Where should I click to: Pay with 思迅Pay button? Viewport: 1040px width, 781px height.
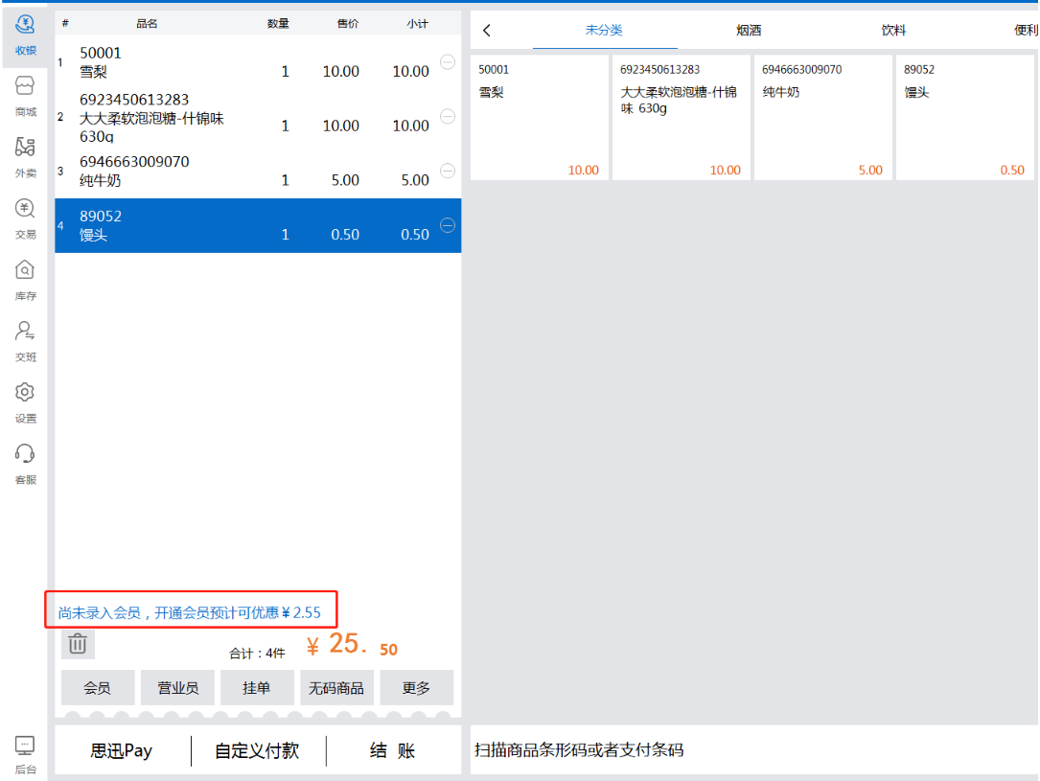click(x=122, y=750)
